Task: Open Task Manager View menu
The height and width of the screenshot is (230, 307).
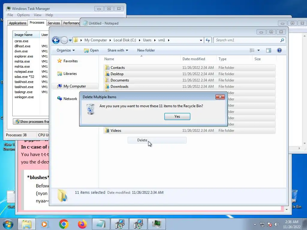Action: [x=37, y=15]
